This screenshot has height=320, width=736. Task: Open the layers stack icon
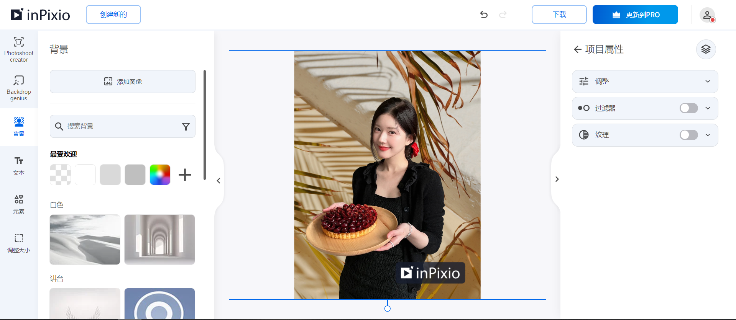[706, 49]
